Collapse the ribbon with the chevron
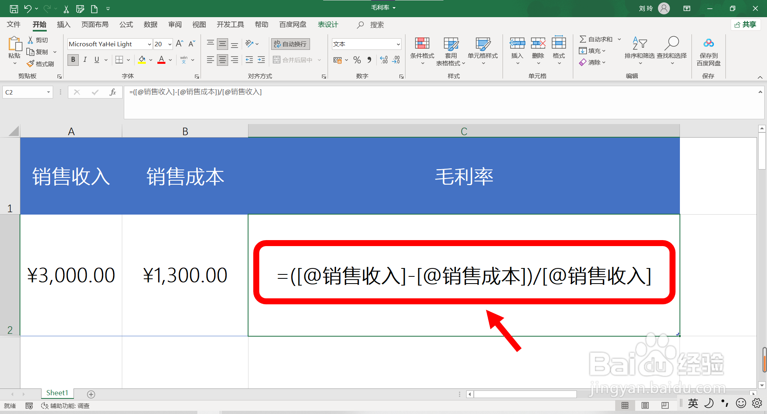Image resolution: width=767 pixels, height=414 pixels. click(x=760, y=77)
